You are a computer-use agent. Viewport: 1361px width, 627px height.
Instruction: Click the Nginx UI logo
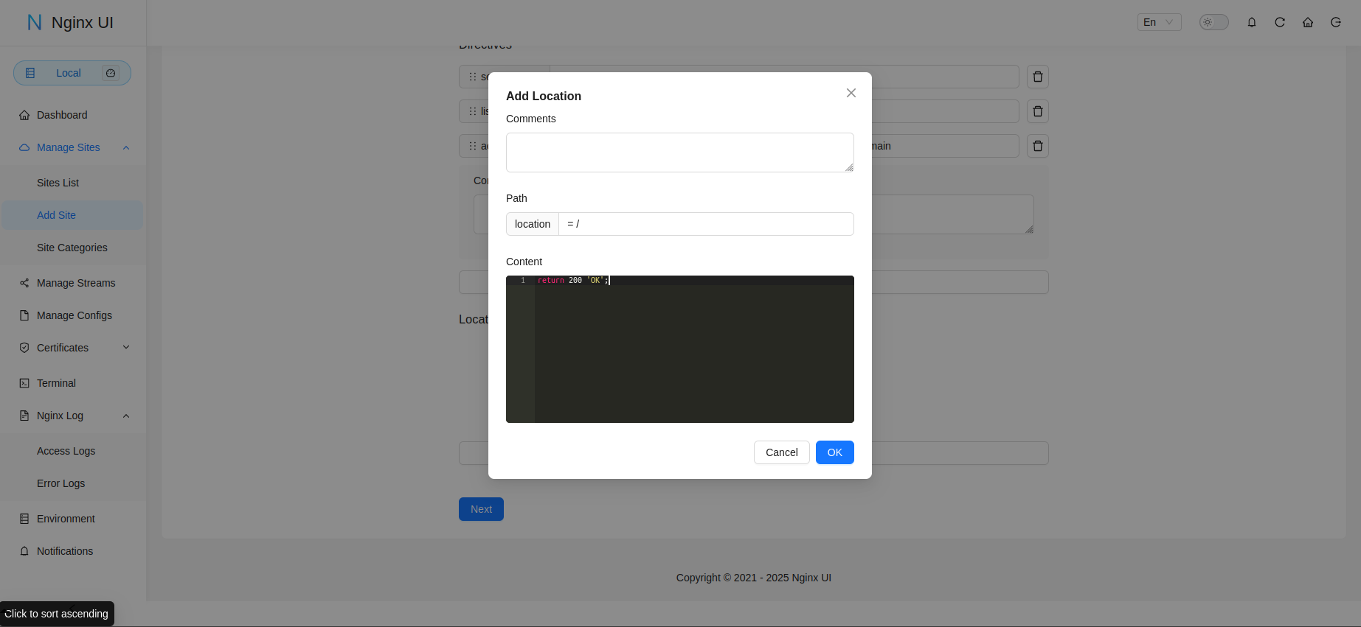click(x=70, y=22)
